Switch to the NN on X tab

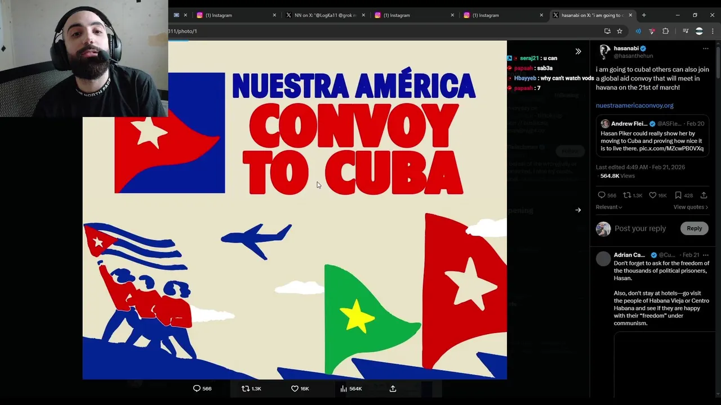tap(325, 15)
